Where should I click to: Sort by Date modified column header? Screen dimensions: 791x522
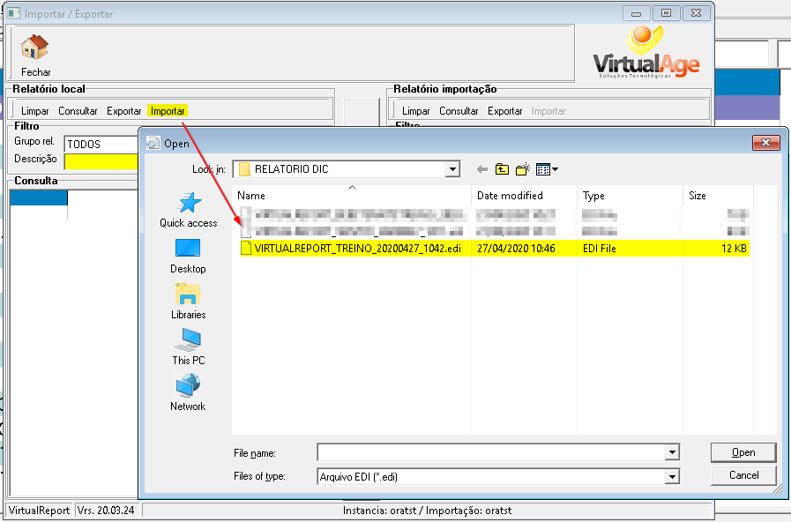pyautogui.click(x=524, y=196)
